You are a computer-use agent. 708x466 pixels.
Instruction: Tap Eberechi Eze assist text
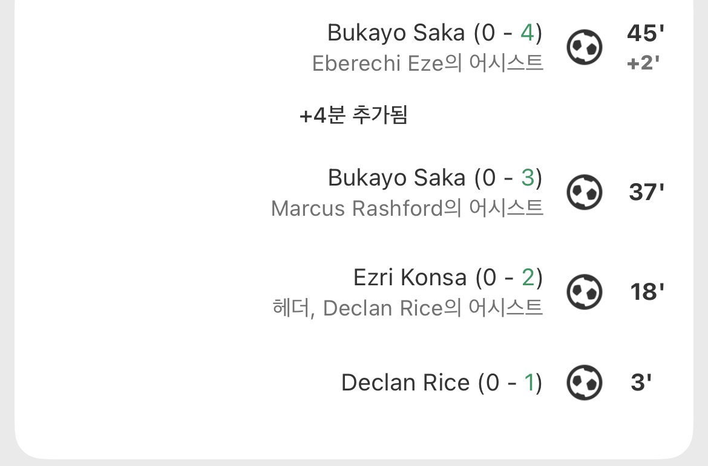[427, 63]
